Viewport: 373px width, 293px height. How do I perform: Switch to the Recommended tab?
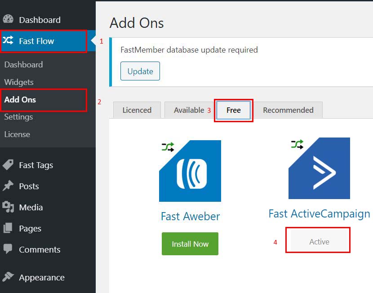288,110
